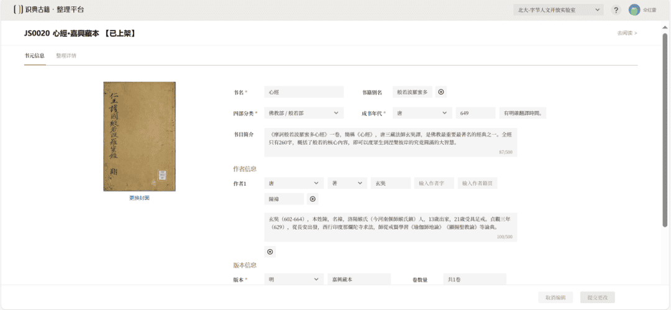The width and height of the screenshot is (671, 310).
Task: Click the 取消编辑 button
Action: click(x=555, y=297)
